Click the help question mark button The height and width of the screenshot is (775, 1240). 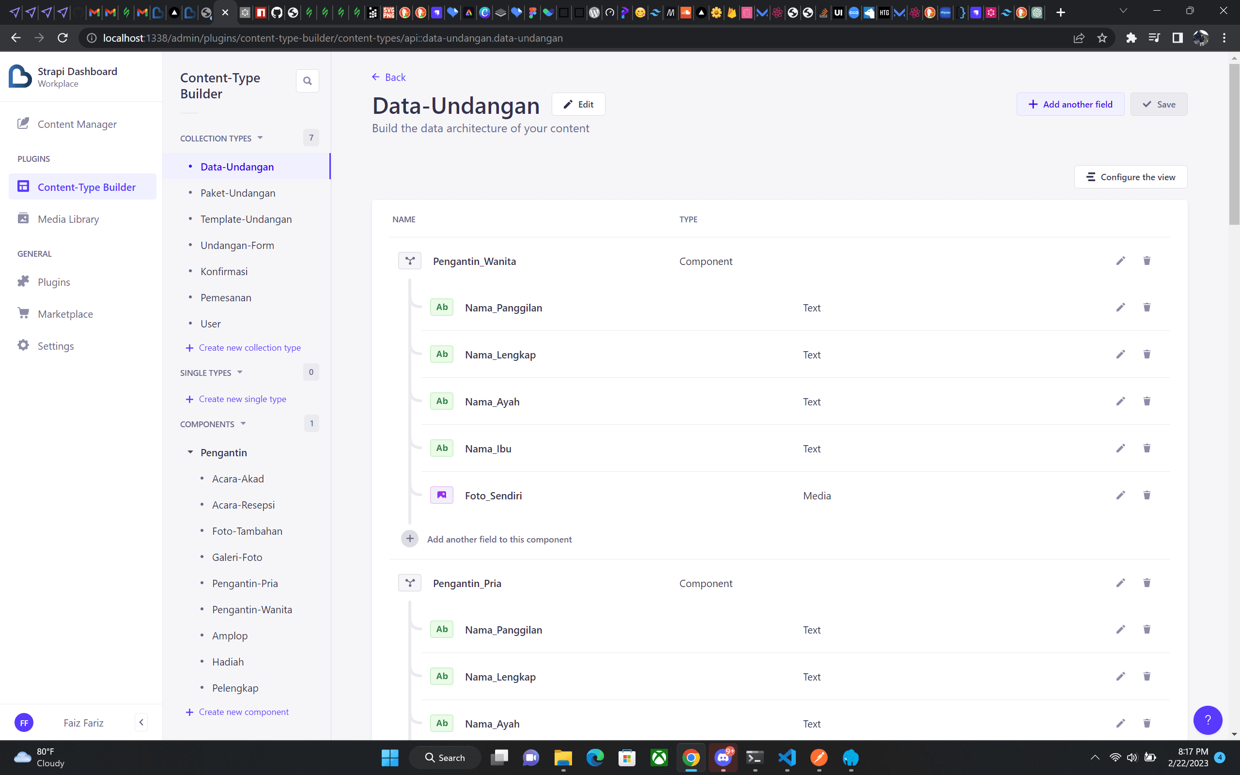point(1208,720)
